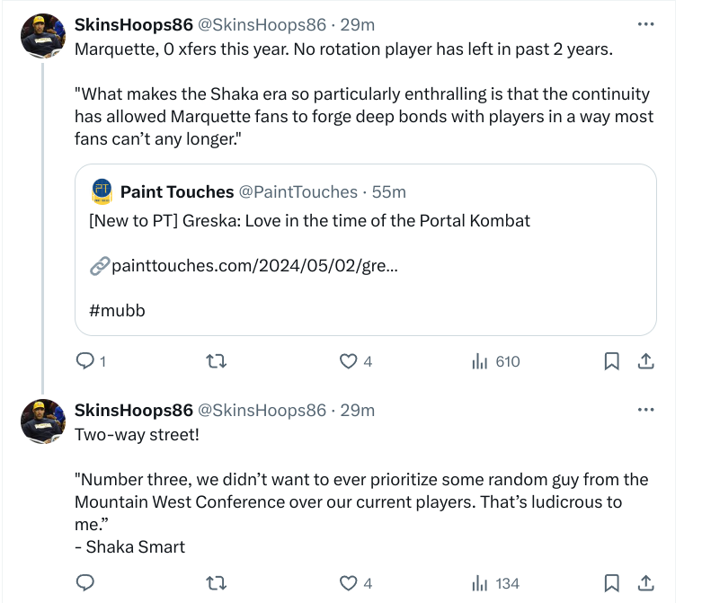Viewport: 702px width, 603px height.
Task: Like the tweet about Marquette transfers
Action: point(348,361)
